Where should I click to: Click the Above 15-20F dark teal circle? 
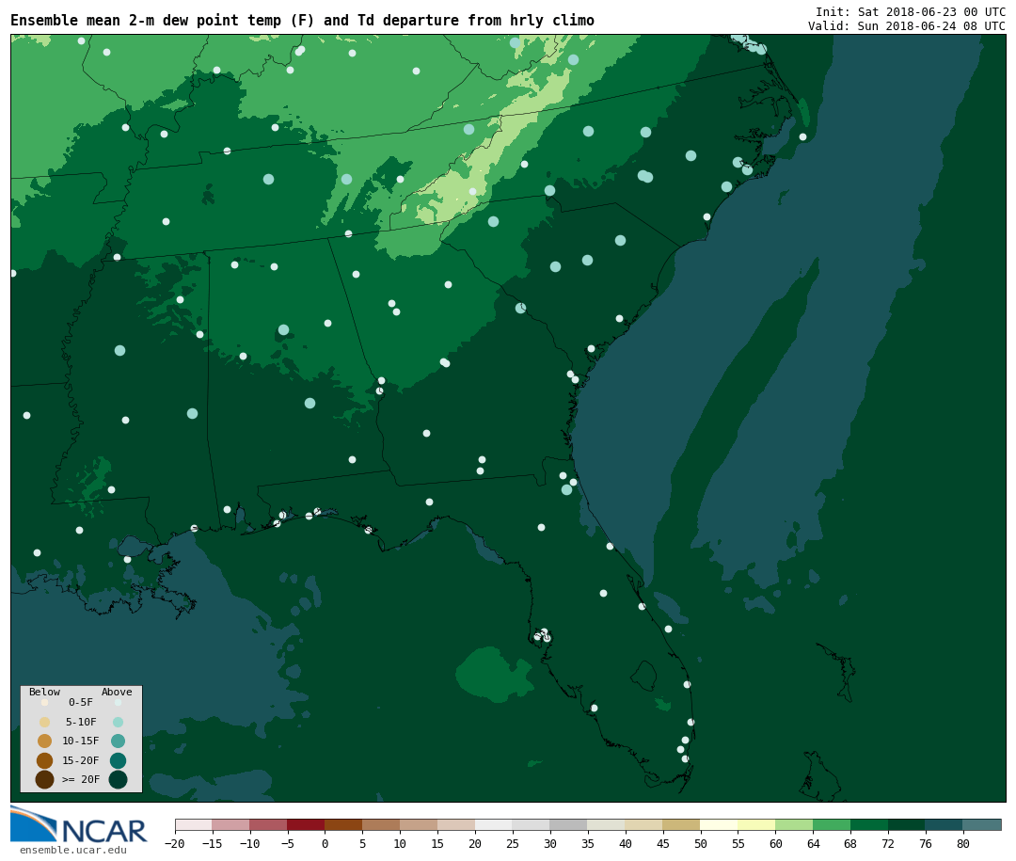pyautogui.click(x=118, y=760)
